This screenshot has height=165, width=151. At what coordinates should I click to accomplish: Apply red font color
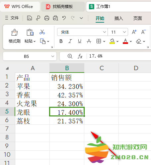[125, 41]
